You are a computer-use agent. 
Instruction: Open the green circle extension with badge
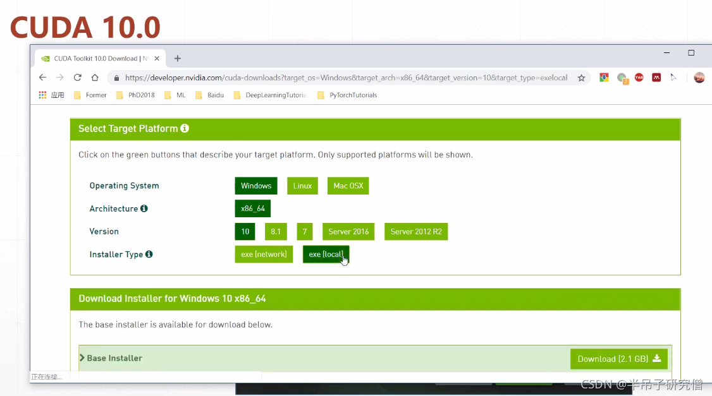pyautogui.click(x=623, y=78)
